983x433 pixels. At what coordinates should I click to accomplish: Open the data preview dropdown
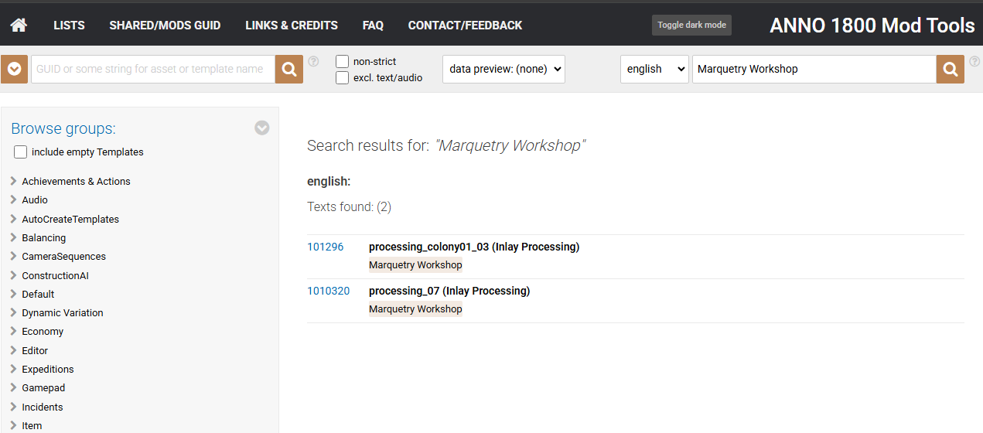pyautogui.click(x=503, y=69)
